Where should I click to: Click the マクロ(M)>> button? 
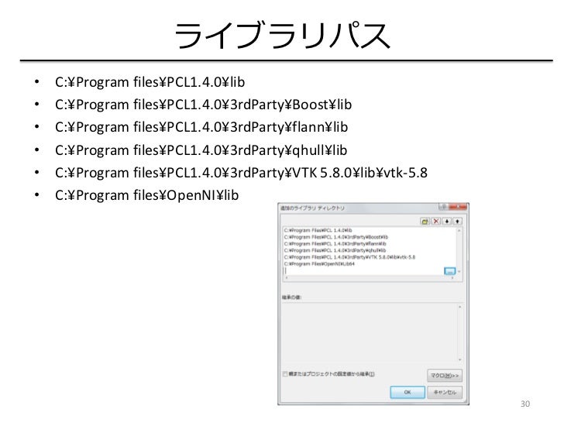coord(445,376)
